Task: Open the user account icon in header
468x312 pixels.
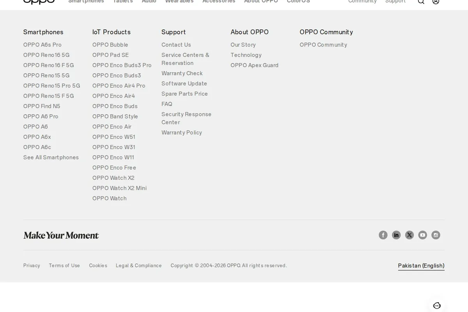Action: coord(436,2)
